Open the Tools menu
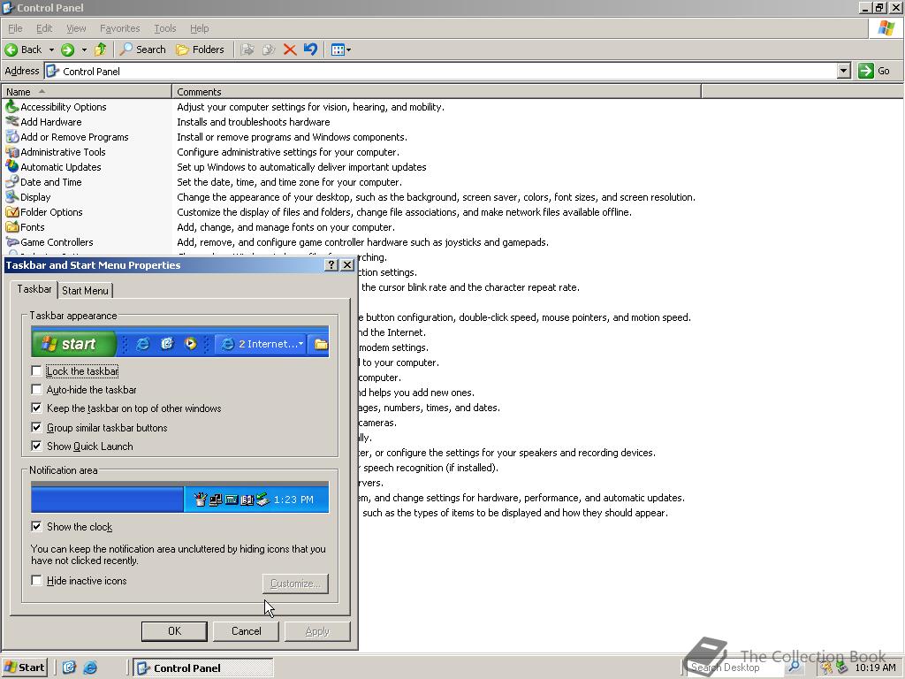Screen dimensions: 905x679 (164, 28)
